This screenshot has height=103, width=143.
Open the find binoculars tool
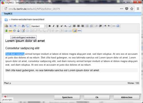(23, 26)
